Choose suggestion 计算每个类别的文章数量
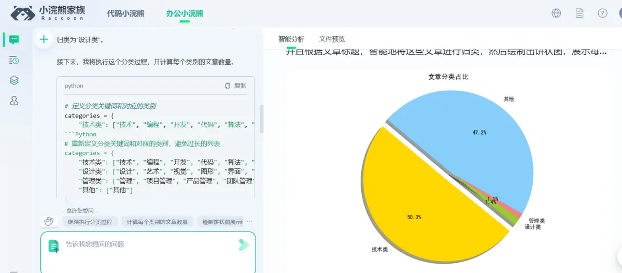The image size is (622, 273). [158, 222]
